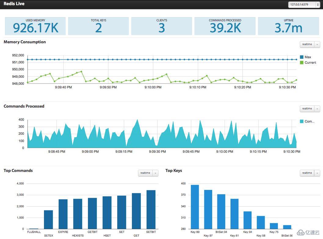
Task: Click the 9:08:45 PM commands chart label
Action: tap(57, 152)
